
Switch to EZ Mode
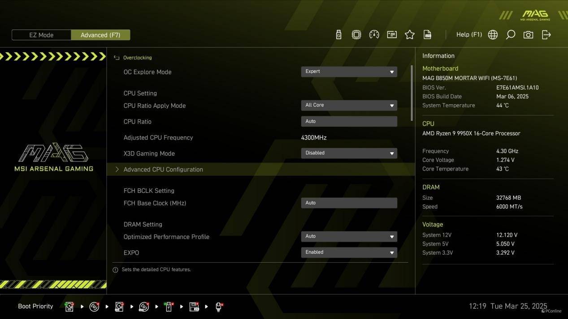click(41, 35)
